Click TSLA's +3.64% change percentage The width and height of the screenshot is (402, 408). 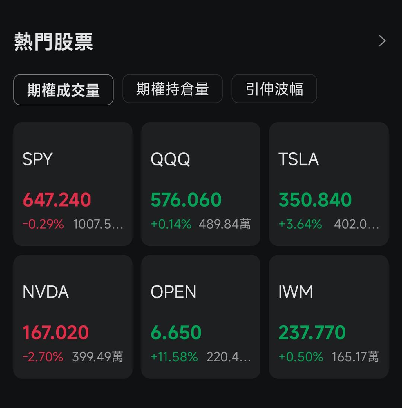point(300,224)
